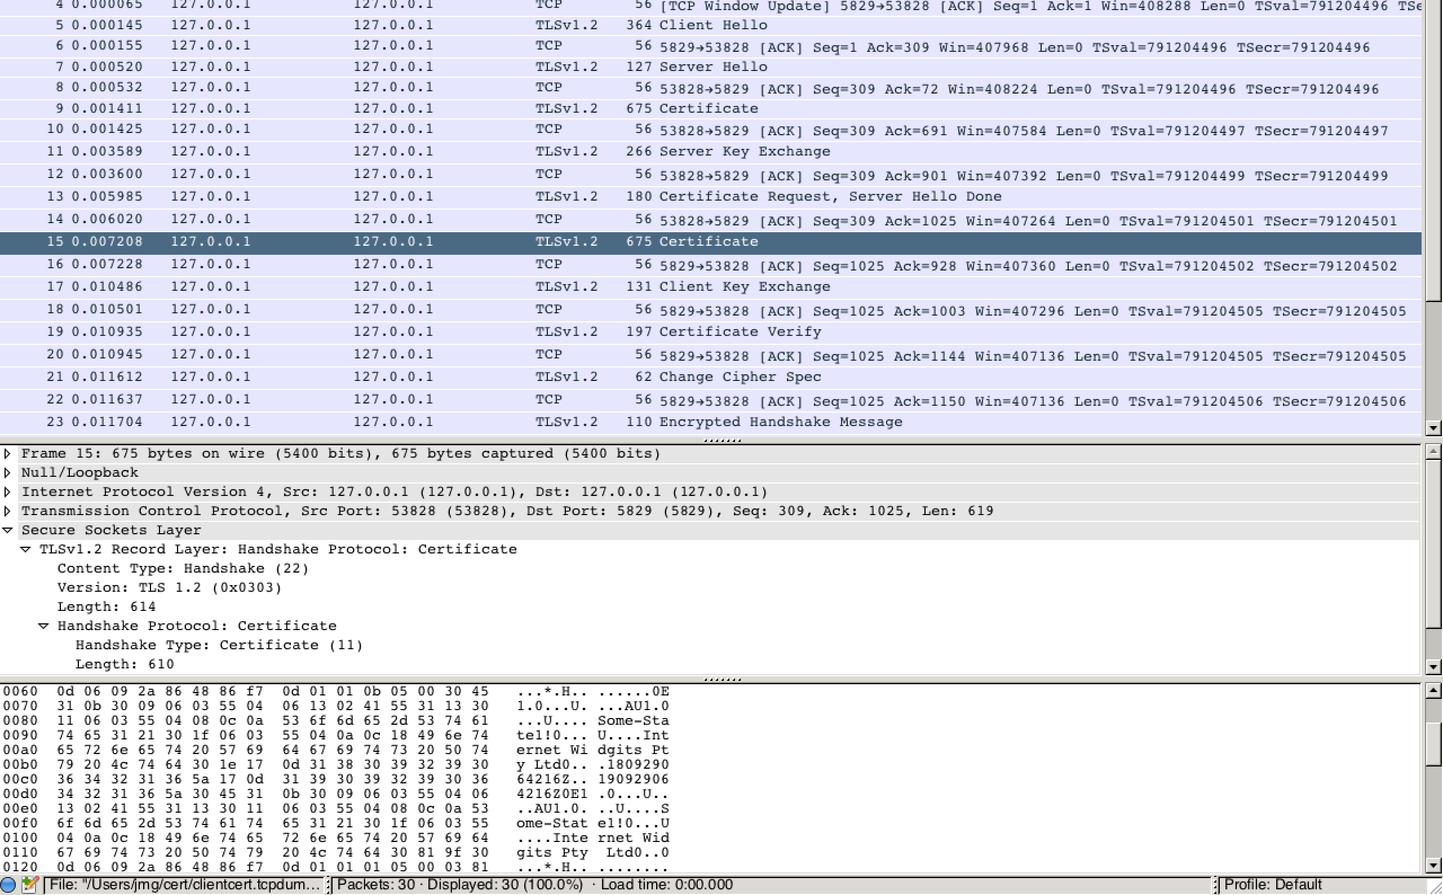Click packet details scrollbar up arrow
The image size is (1443, 895).
[1433, 451]
